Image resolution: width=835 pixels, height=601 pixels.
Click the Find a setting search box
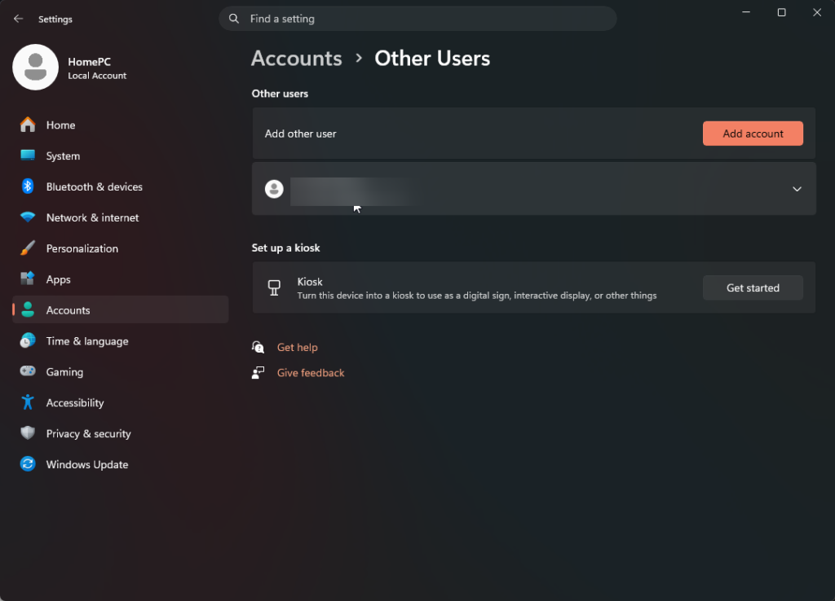pyautogui.click(x=417, y=19)
